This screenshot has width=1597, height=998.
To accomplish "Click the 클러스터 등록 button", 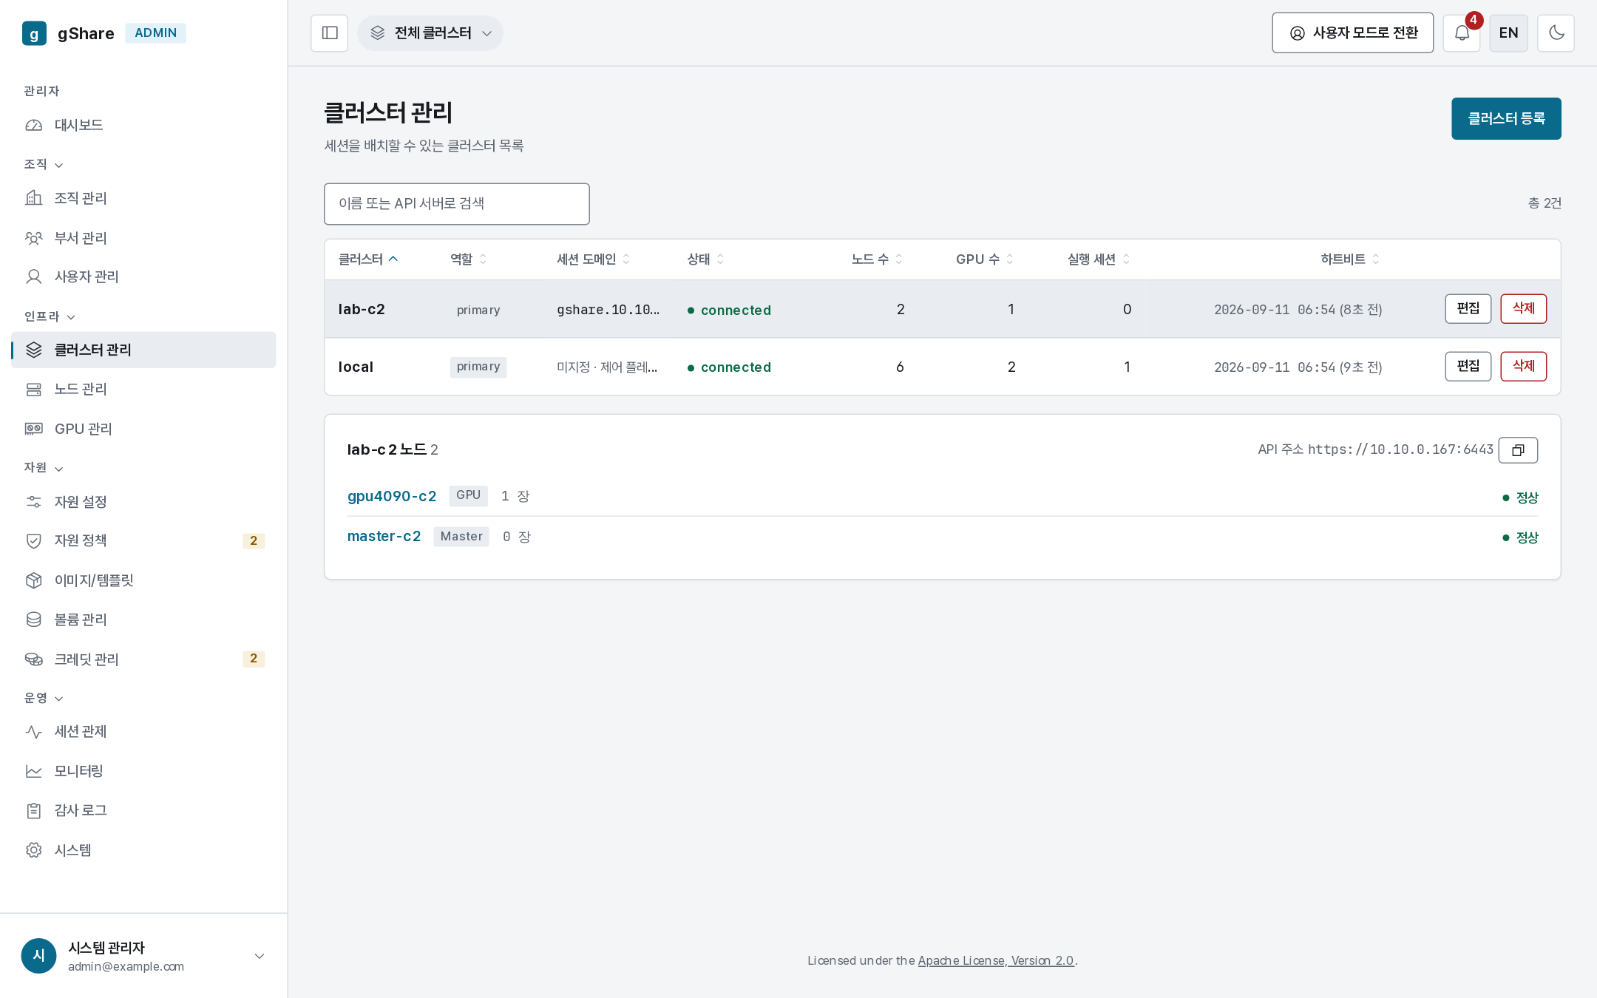I will [x=1506, y=119].
